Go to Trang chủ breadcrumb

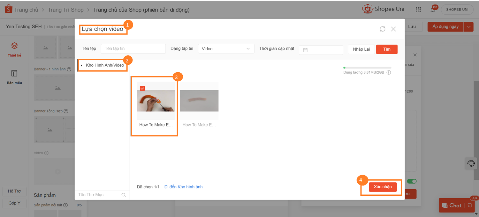click(x=26, y=10)
